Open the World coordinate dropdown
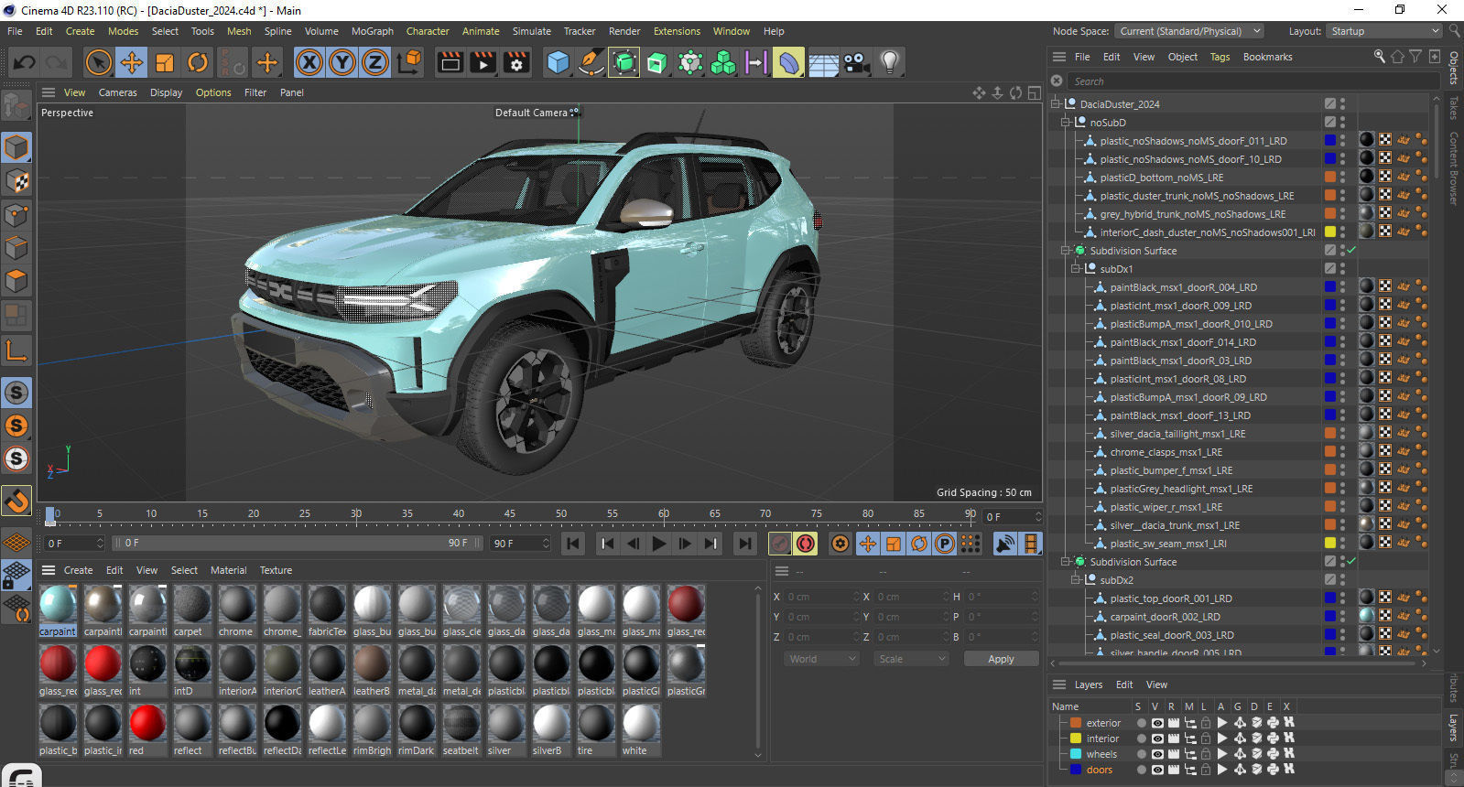Screen dimensions: 1464x787 (x=821, y=659)
